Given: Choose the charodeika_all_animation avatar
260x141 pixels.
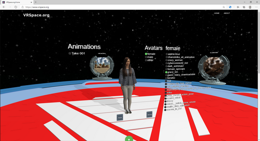Looking at the screenshot, I should click(x=180, y=57).
